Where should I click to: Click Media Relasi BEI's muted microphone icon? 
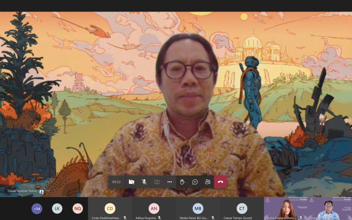pyautogui.click(x=213, y=218)
